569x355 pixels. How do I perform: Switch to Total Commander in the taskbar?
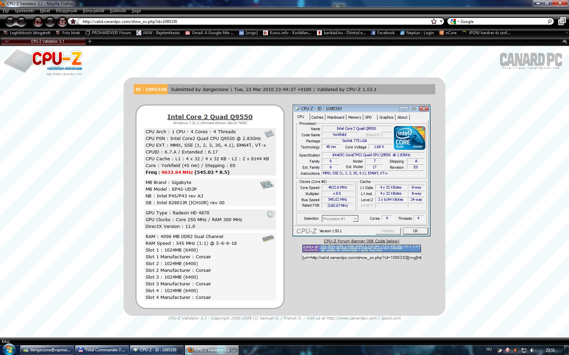102,350
